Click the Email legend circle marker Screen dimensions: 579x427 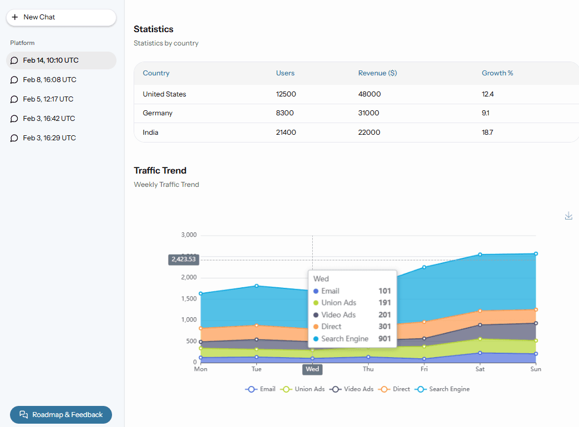click(251, 389)
